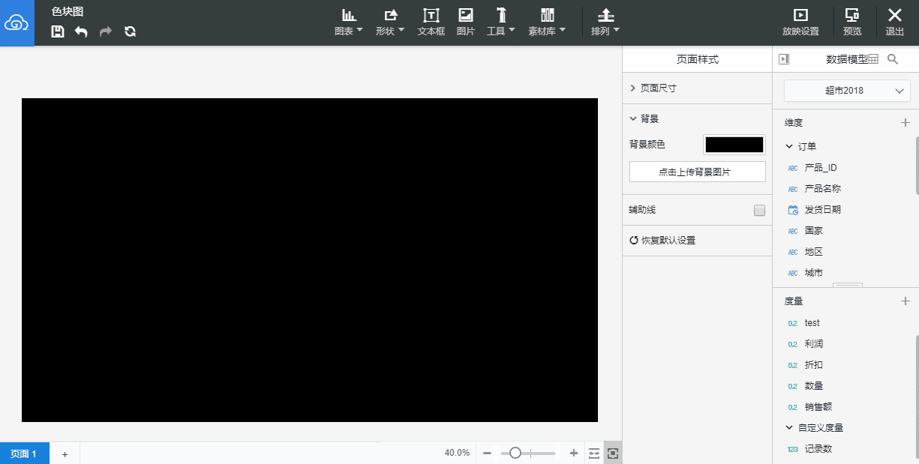Toggle the 辅助线 checkbox
Viewport: 919px width, 464px height.
[x=759, y=211]
